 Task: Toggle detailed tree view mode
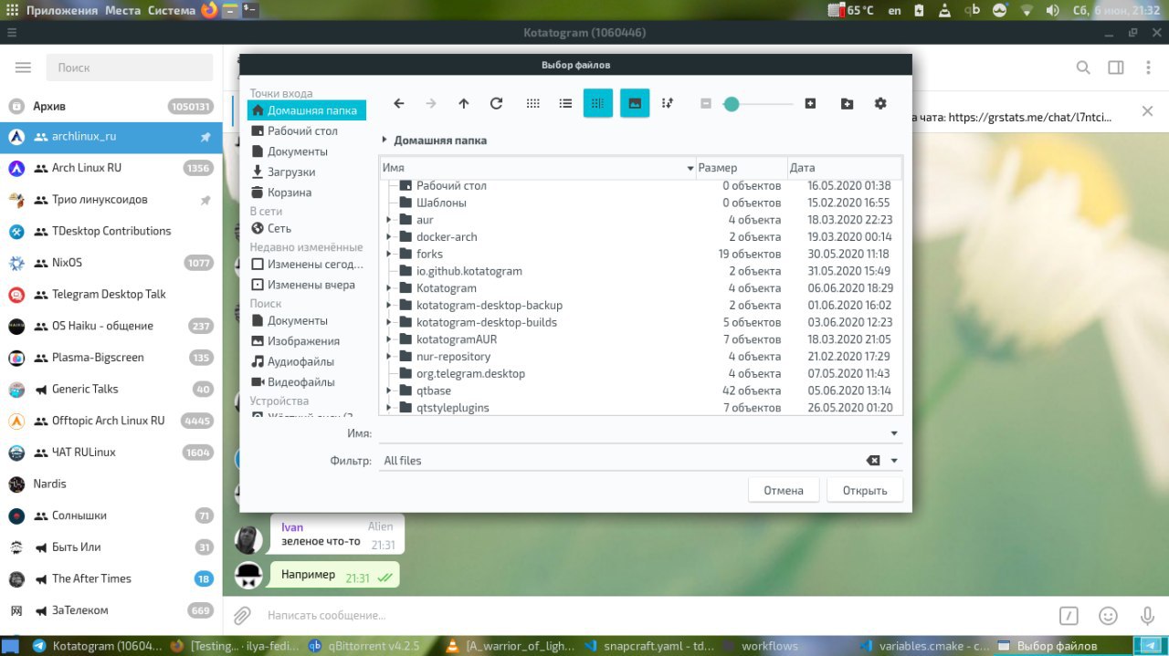coord(598,103)
